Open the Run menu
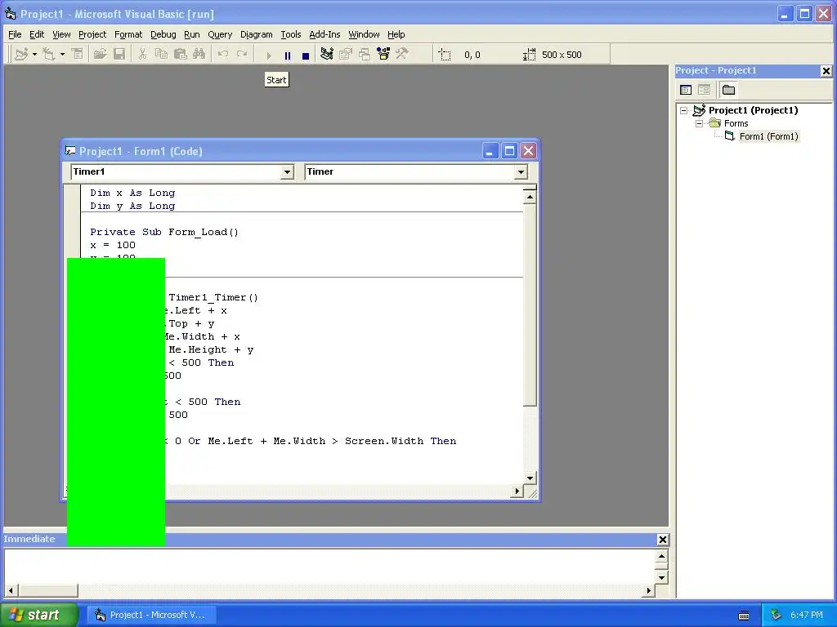Screen dimensions: 837x627 [191, 34]
